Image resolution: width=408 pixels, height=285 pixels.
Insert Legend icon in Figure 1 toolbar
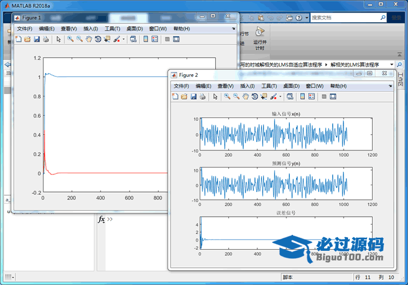point(155,39)
